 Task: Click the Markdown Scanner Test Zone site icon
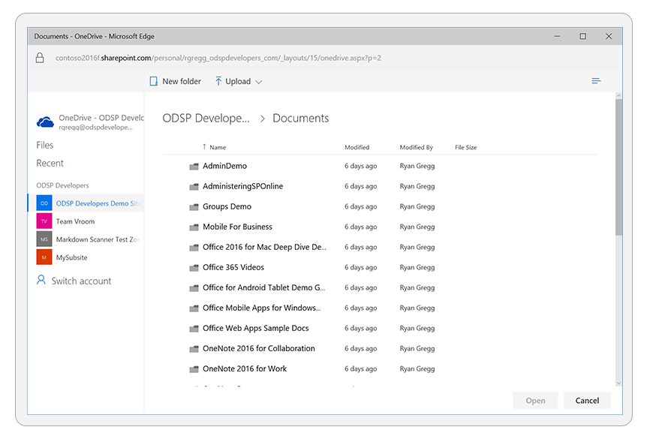coord(43,239)
